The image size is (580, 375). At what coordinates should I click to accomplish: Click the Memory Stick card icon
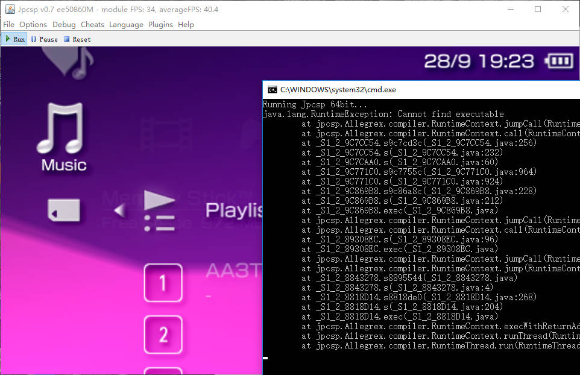[64, 211]
